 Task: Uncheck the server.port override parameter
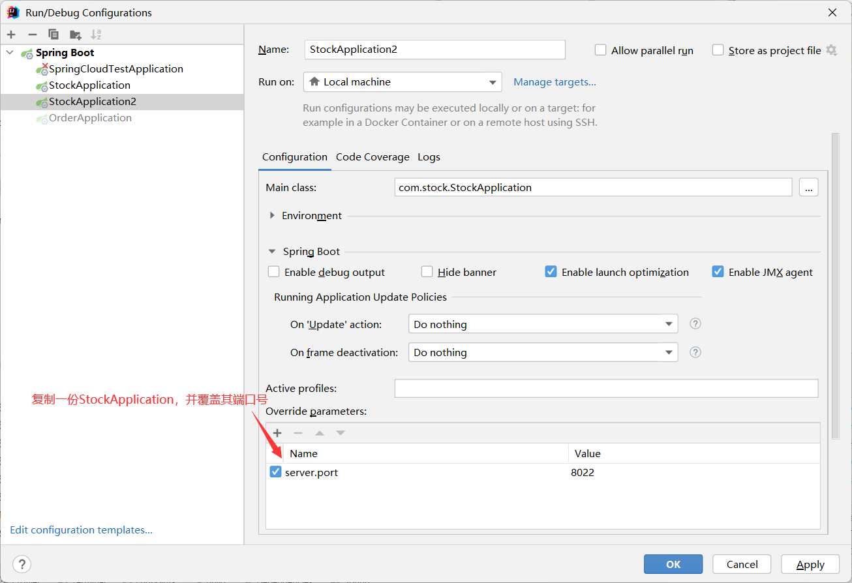point(275,472)
